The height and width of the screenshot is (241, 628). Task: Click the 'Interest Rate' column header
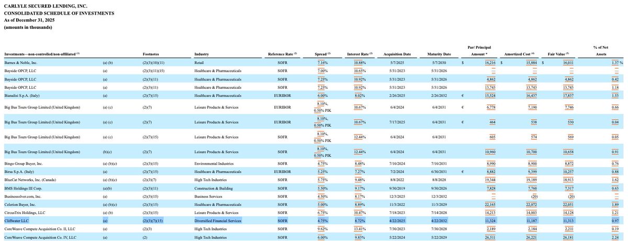coord(361,54)
